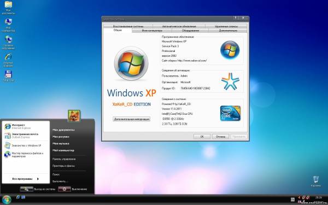Click the Powered by XaKeR_CD text
328x205 pixels.
pyautogui.click(x=176, y=104)
